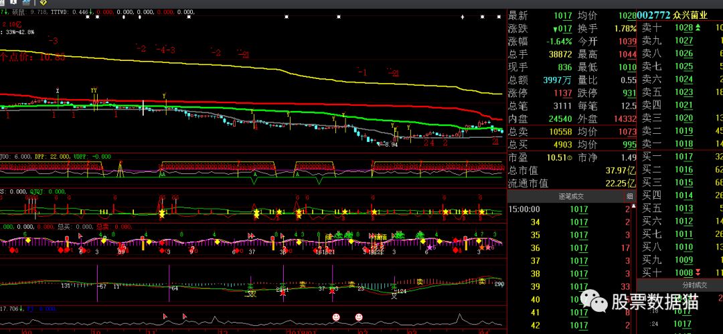Click the 涨幅 value -1.64%
This screenshot has height=334, width=723.
[x=559, y=41]
